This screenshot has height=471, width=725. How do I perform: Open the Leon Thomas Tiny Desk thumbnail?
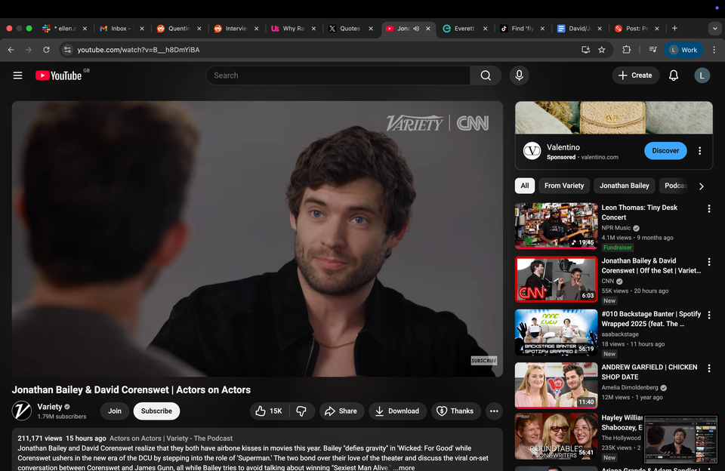556,225
